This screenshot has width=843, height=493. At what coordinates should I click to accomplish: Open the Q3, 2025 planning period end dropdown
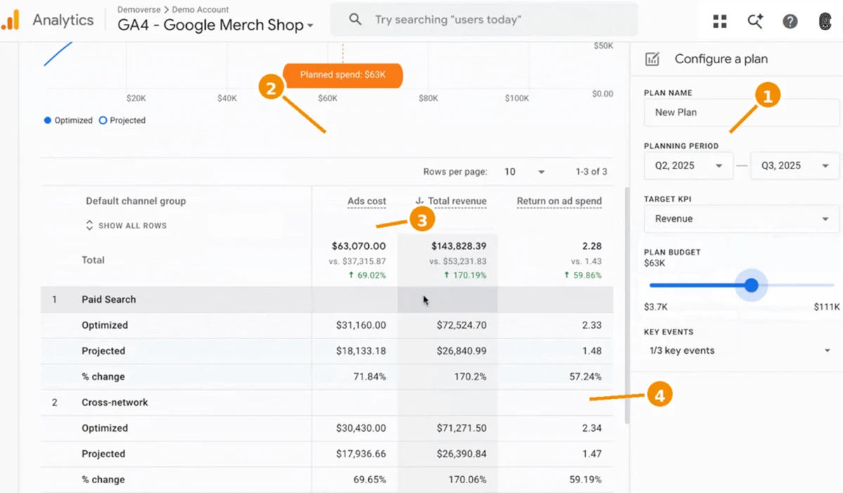point(795,166)
